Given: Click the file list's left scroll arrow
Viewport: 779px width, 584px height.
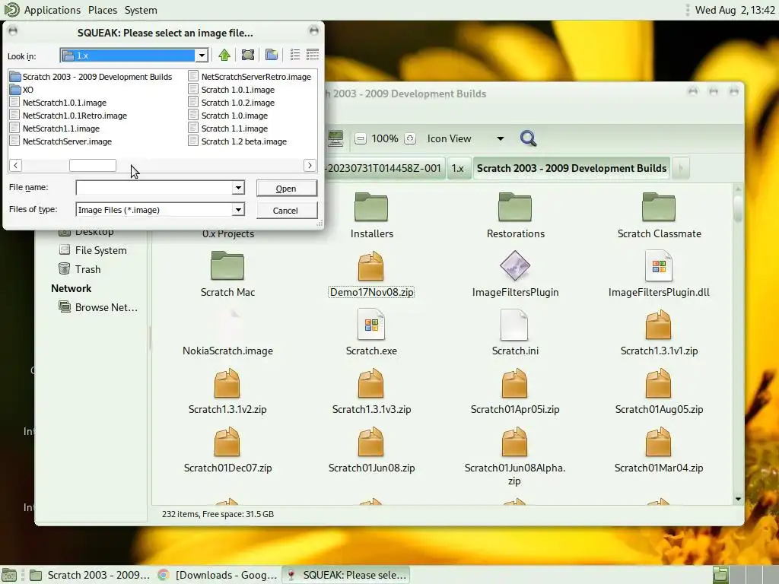Looking at the screenshot, I should coord(16,165).
